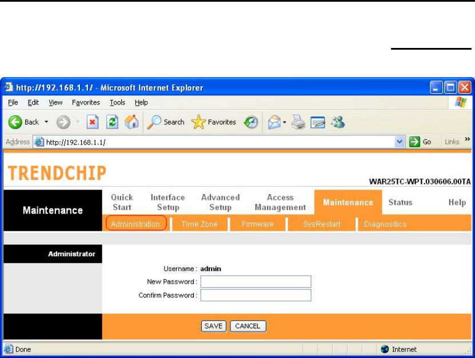
Task: Click the Stop page loading icon
Action: [93, 122]
